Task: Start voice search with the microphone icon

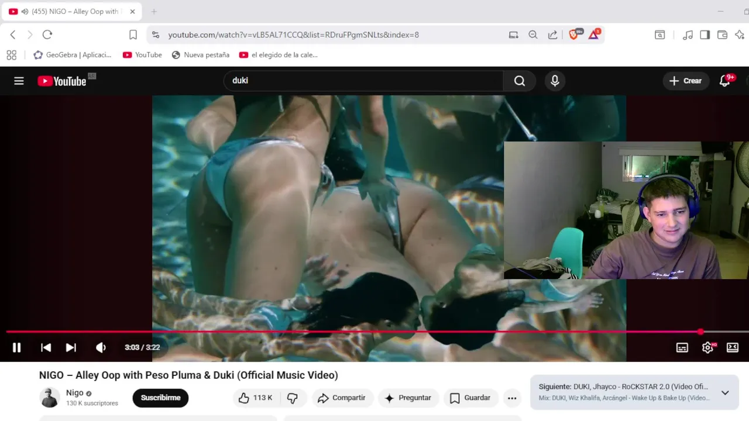Action: pyautogui.click(x=555, y=81)
